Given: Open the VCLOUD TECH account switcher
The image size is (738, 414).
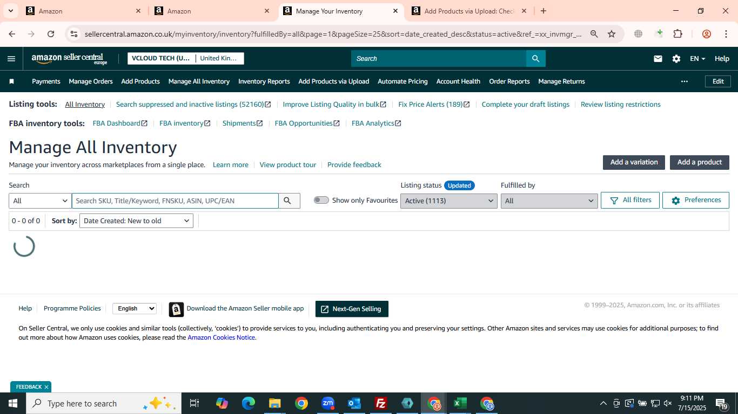Looking at the screenshot, I should [x=161, y=58].
